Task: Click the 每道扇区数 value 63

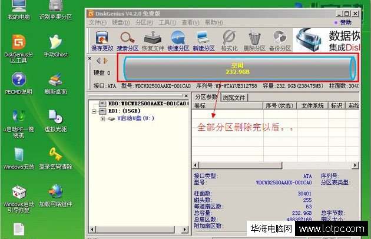Action: [309, 207]
